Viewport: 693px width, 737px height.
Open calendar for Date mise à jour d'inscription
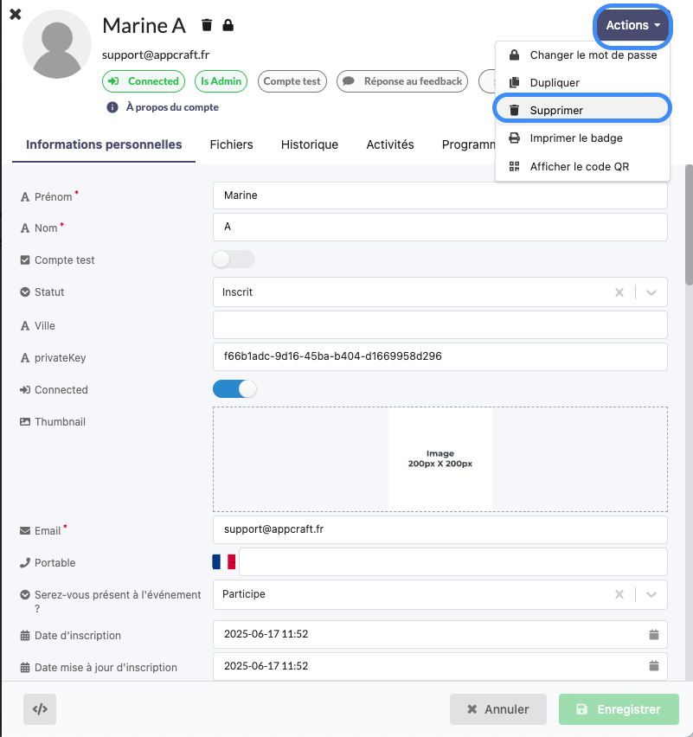pyautogui.click(x=654, y=667)
